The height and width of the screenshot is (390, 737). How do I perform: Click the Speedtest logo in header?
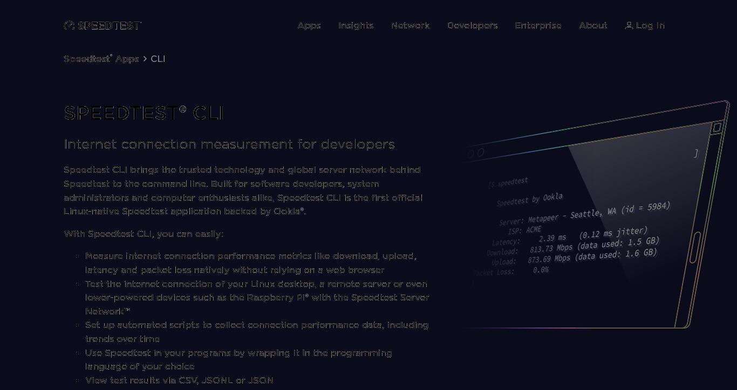coord(103,25)
